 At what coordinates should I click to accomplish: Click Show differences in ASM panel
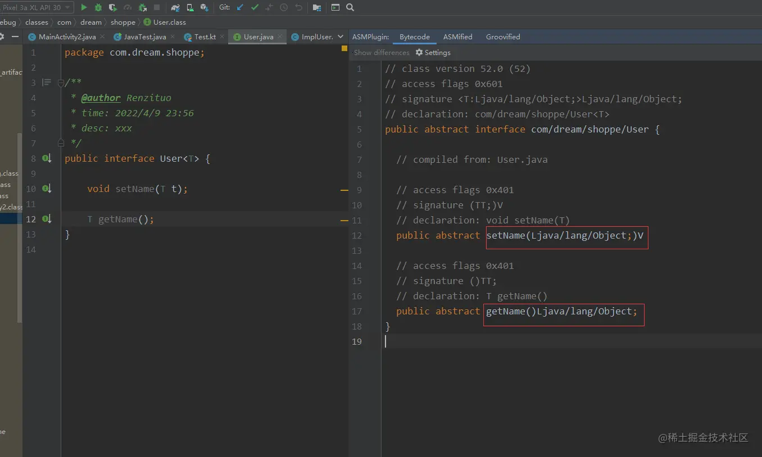coord(382,52)
